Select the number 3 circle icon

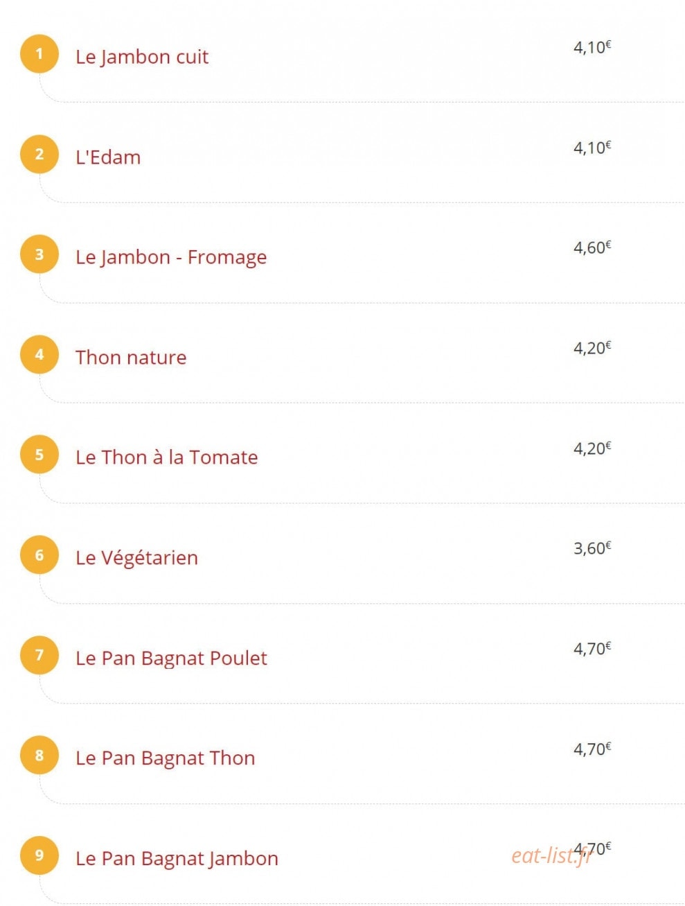[x=39, y=254]
